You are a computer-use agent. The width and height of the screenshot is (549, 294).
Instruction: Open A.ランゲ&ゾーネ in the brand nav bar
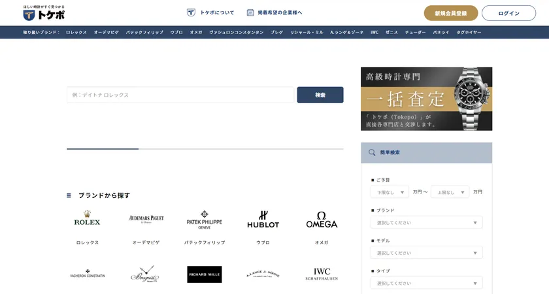point(346,32)
